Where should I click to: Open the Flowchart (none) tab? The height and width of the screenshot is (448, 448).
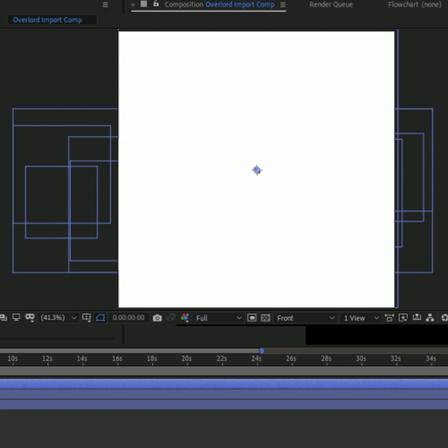[x=414, y=4]
